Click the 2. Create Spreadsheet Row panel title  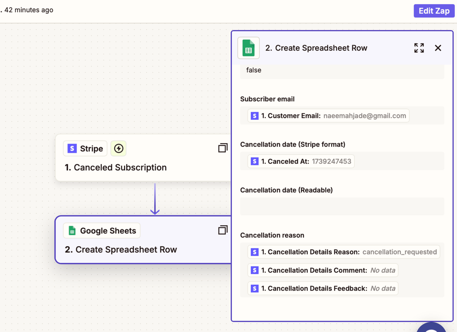pos(316,48)
